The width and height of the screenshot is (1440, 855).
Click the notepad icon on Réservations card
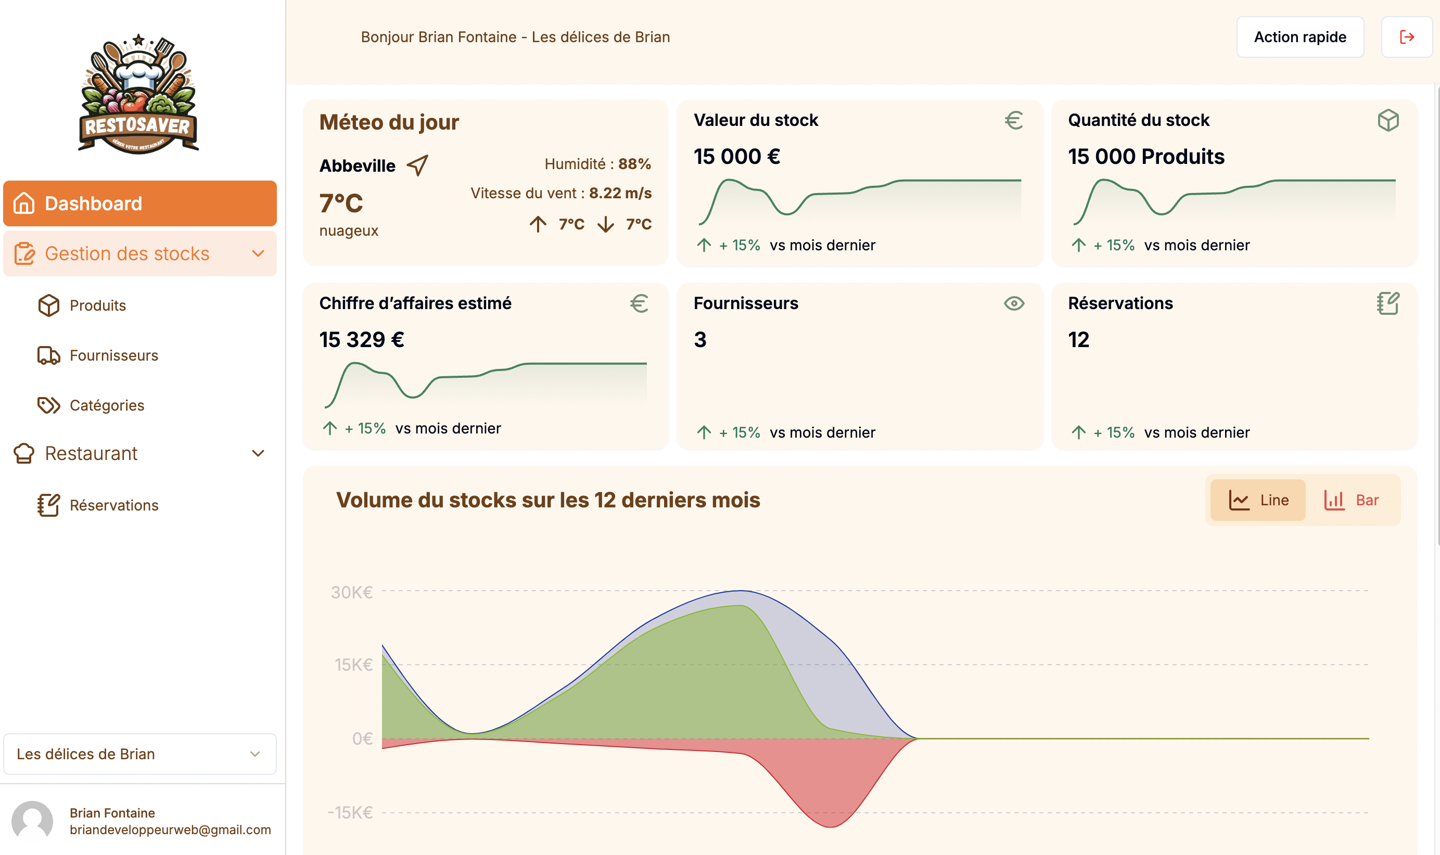click(1387, 303)
